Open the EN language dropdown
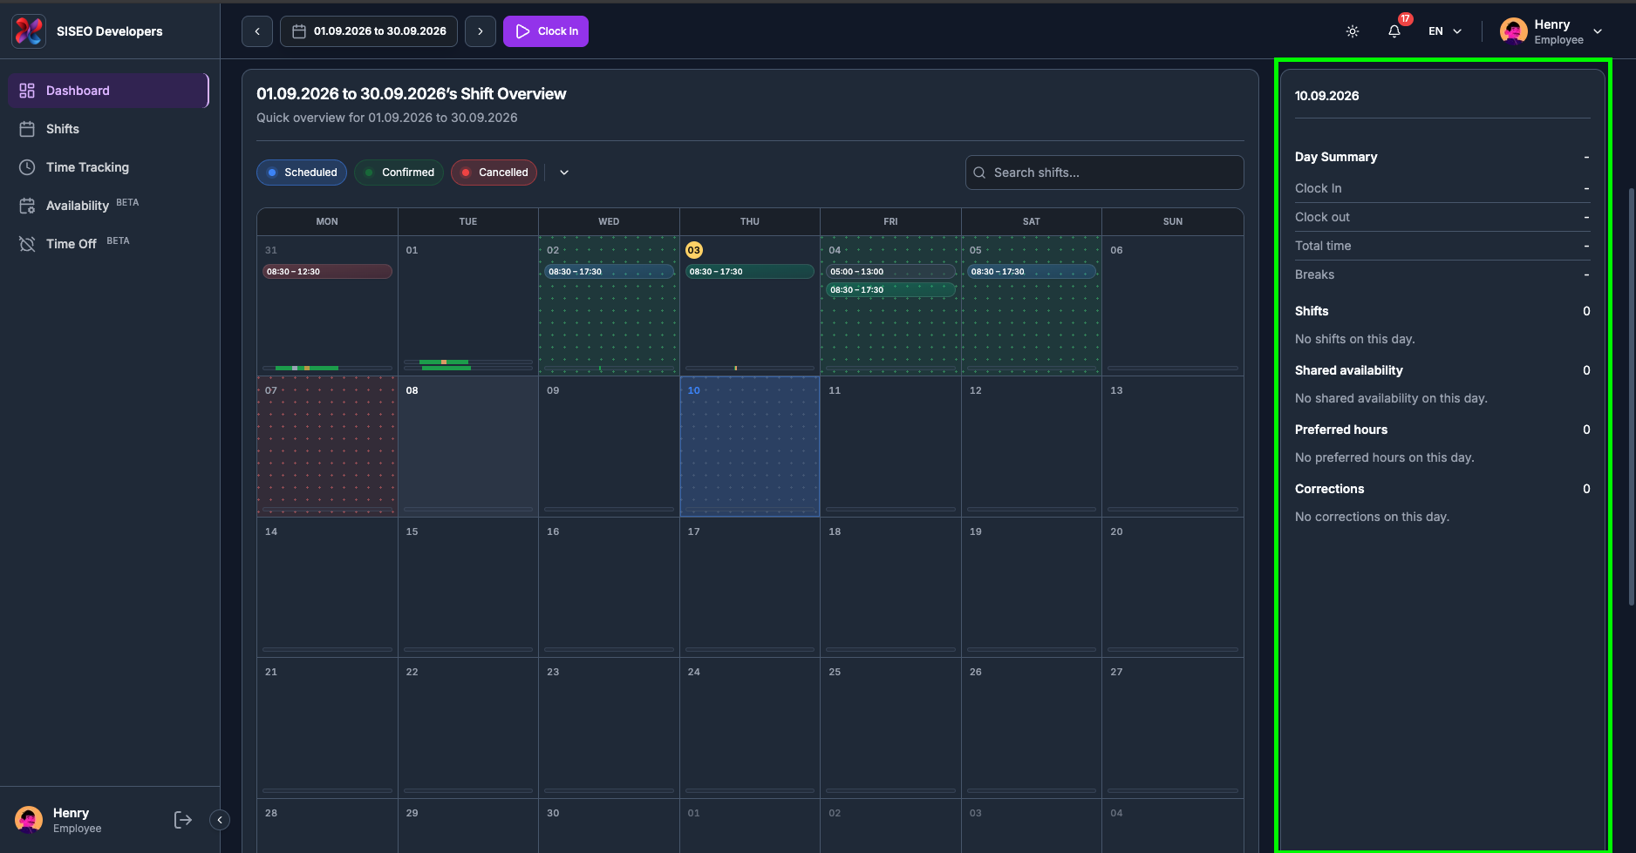1636x853 pixels. click(x=1445, y=31)
